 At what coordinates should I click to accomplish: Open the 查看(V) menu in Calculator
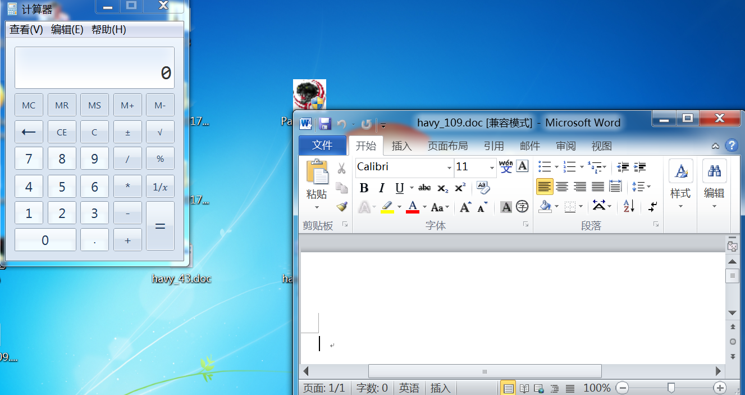[x=26, y=30]
